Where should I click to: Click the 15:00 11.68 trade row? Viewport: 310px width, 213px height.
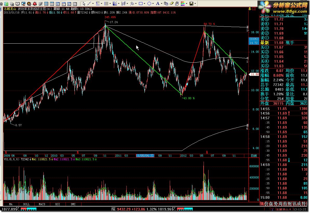(284, 198)
